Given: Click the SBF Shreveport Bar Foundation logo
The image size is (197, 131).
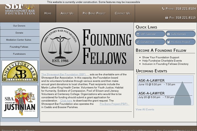Looking at the screenshot, I should (20, 9).
